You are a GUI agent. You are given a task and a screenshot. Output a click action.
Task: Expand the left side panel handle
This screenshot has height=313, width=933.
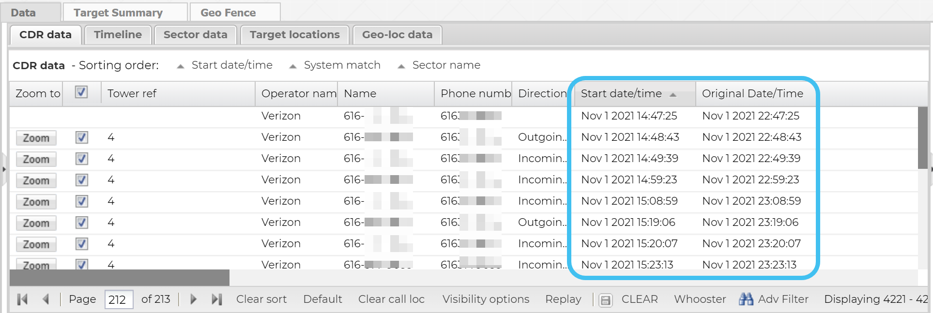(x=4, y=169)
